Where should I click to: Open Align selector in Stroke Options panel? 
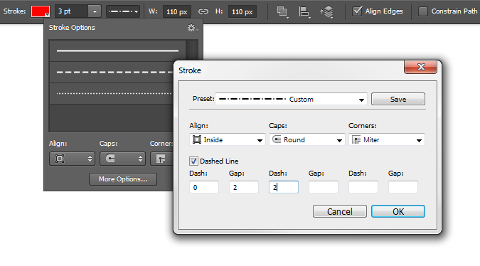72,159
